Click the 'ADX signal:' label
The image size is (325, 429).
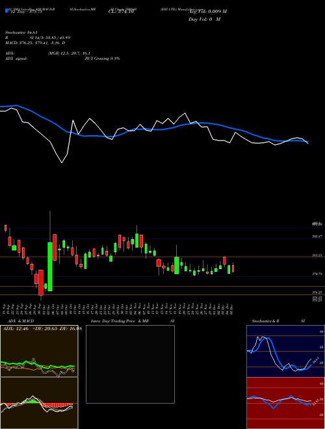tap(16, 58)
